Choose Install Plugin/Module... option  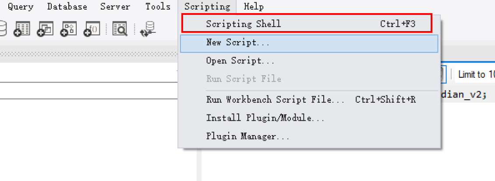click(x=265, y=118)
